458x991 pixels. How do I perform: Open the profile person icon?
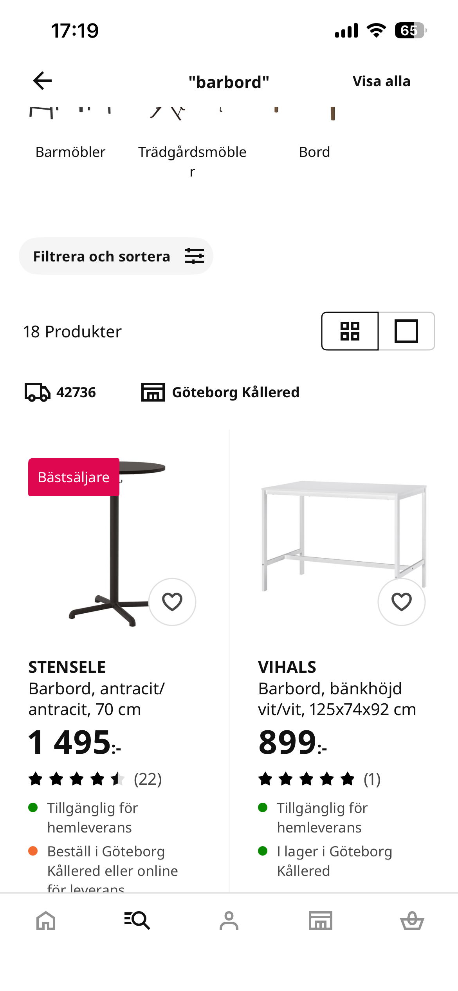229,921
